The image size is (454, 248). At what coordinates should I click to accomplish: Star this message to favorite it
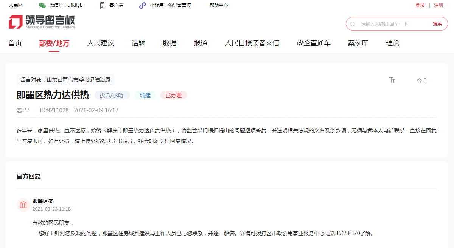419,81
